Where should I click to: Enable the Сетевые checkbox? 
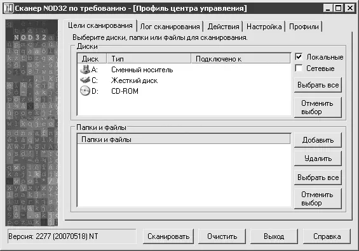(x=299, y=68)
